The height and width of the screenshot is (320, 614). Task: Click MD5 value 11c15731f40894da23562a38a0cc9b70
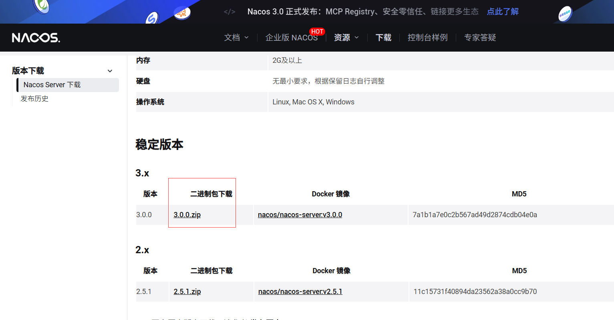[475, 292]
